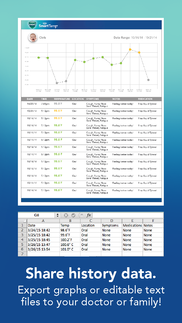This screenshot has height=323, width=182.
Task: Click the Symptoms None cell in row 2
Action: pyautogui.click(x=111, y=230)
